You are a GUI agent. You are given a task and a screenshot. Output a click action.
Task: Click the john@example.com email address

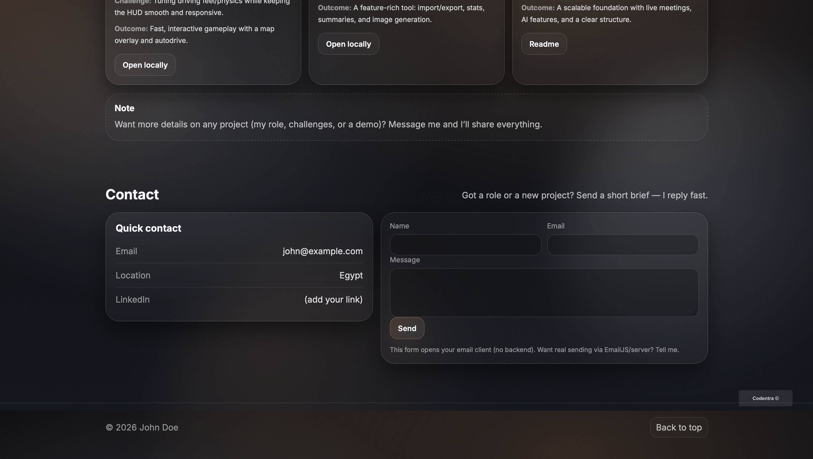pos(322,251)
